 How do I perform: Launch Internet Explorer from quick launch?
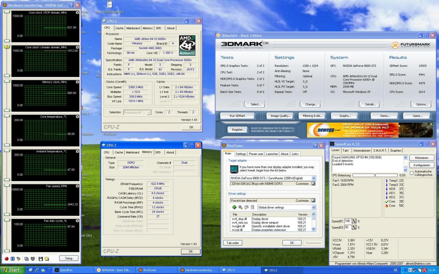coord(37,270)
